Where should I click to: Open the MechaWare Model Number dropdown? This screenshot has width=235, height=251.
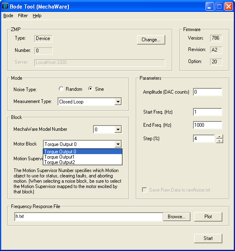pos(118,129)
